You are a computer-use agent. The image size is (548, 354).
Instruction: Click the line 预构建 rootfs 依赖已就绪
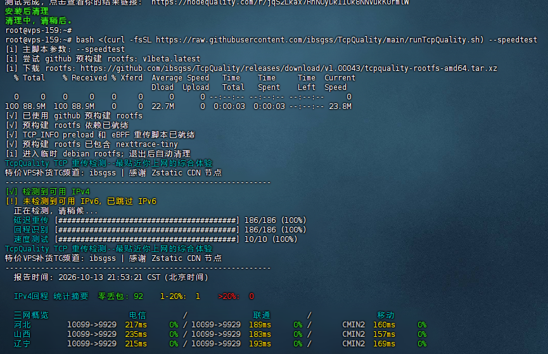pyautogui.click(x=67, y=125)
